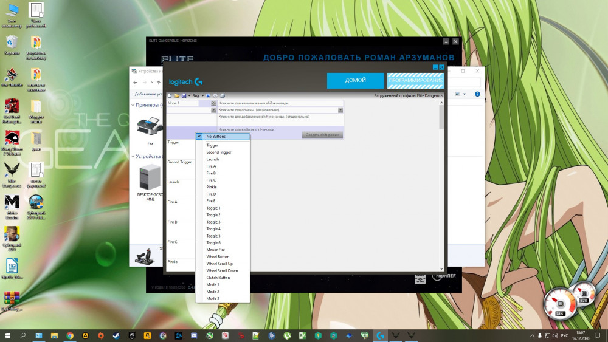Choose Clutch Button from the list

pyautogui.click(x=218, y=278)
